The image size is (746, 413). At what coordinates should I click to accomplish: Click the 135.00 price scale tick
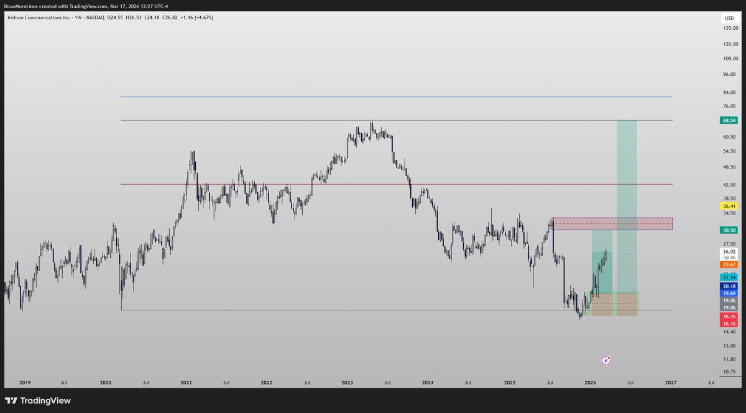(729, 29)
